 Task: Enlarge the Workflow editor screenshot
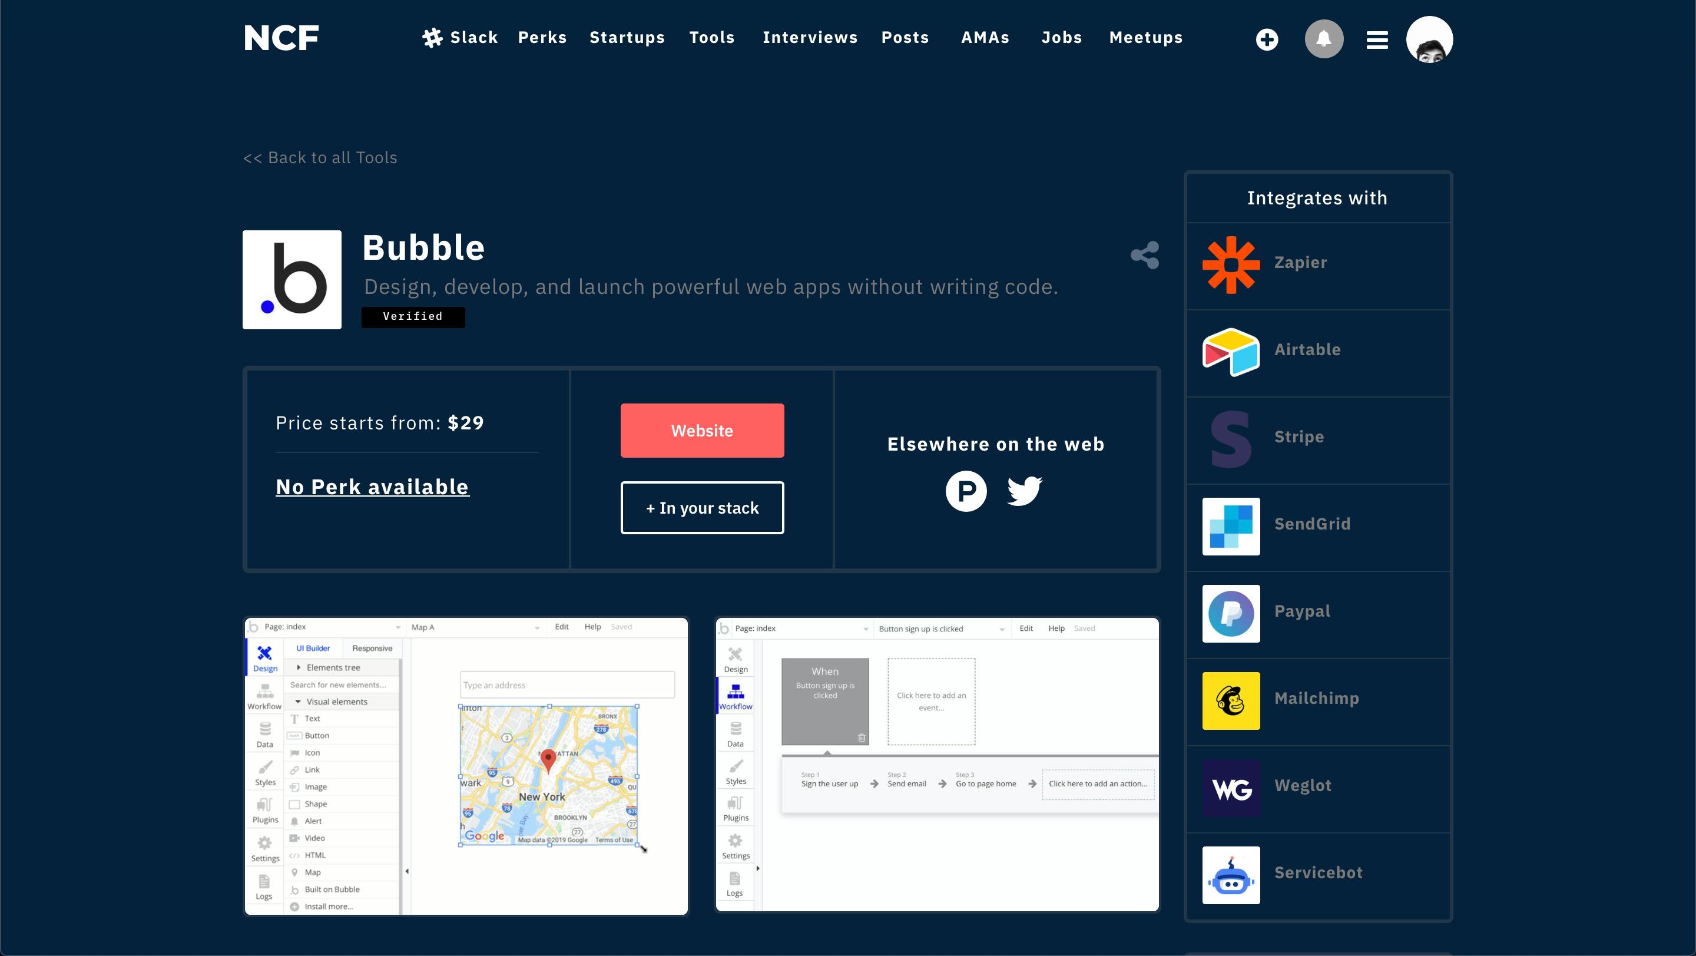tap(937, 765)
